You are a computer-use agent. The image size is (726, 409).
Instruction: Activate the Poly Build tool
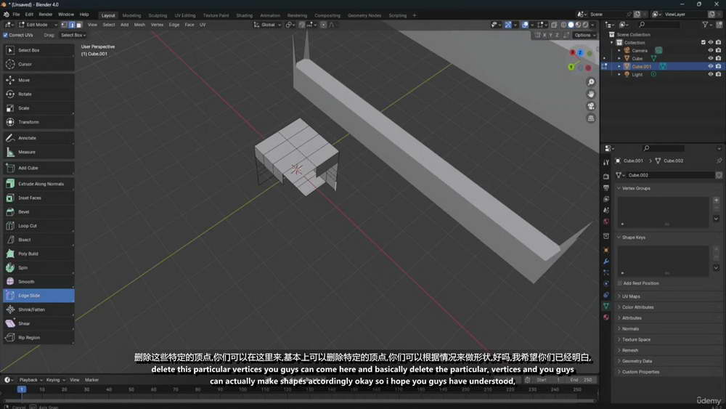point(38,254)
